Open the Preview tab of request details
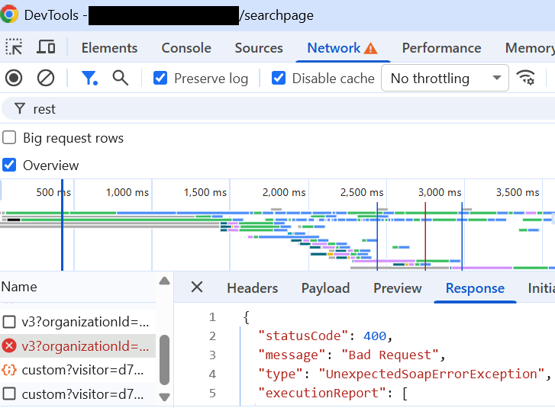555x408 pixels. click(x=398, y=288)
